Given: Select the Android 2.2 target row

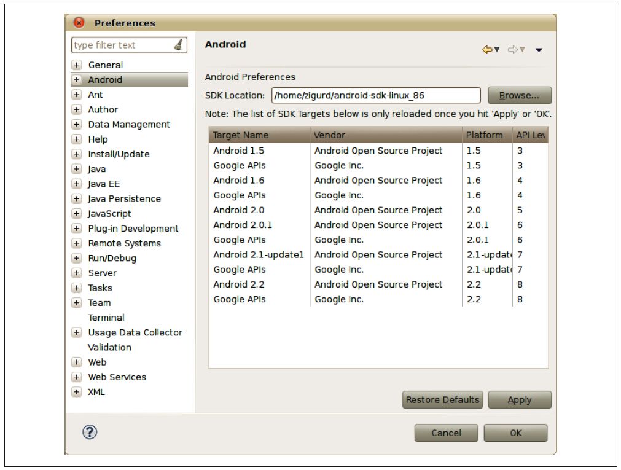Looking at the screenshot, I should [x=378, y=284].
